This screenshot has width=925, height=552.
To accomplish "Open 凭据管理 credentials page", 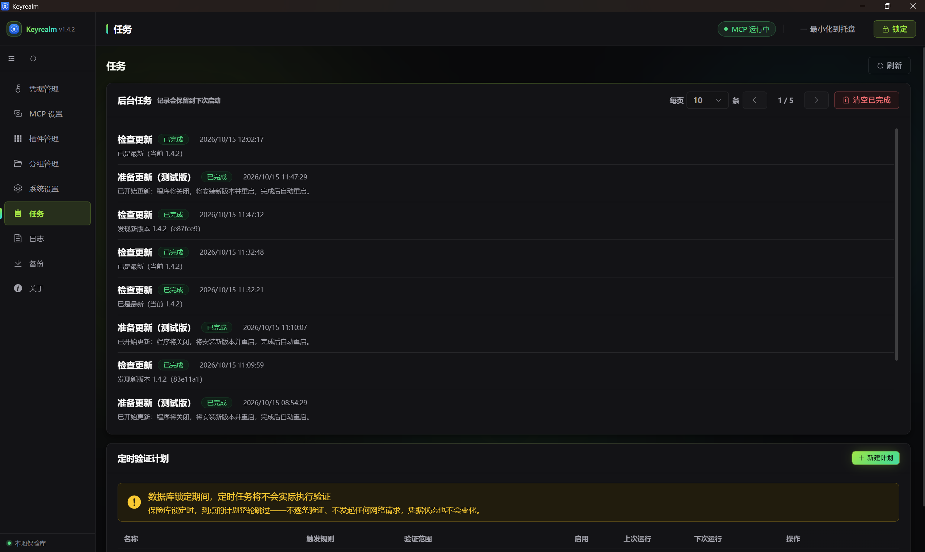I will (x=48, y=89).
